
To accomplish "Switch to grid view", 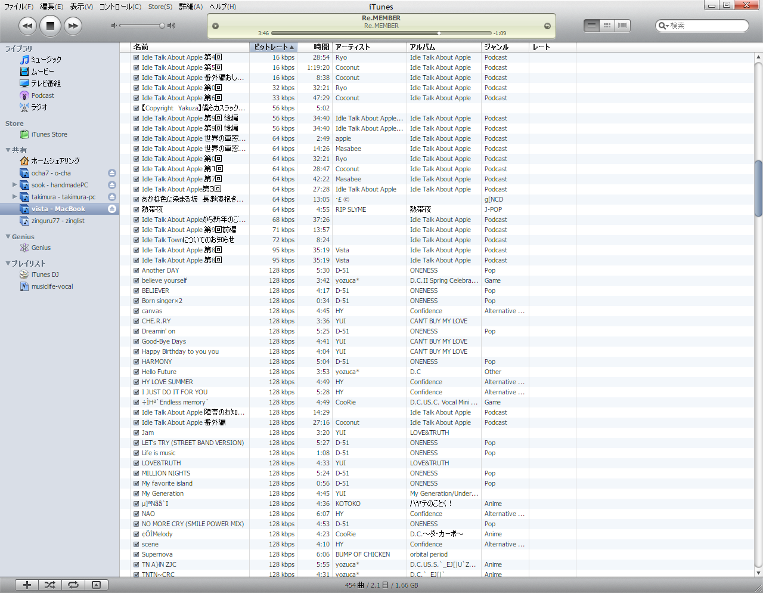I will pyautogui.click(x=607, y=26).
